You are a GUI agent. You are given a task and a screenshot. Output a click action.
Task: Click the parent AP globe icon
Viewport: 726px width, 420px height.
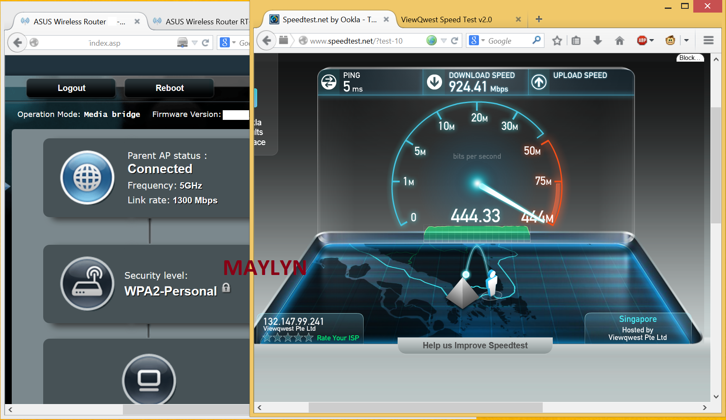[x=87, y=177]
